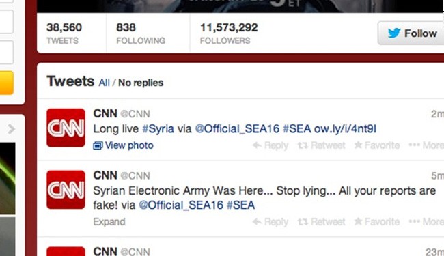Expand the Syrian Electronic Army tweet

coord(109,222)
